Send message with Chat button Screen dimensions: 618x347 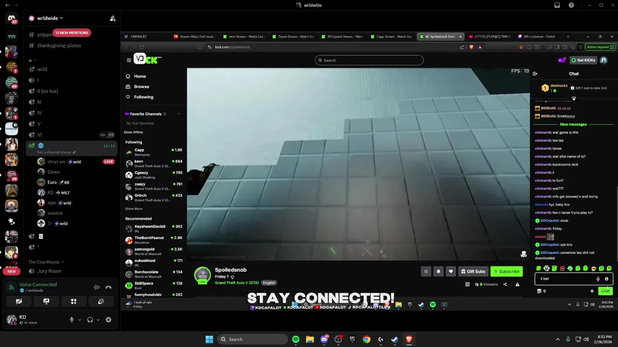(x=605, y=291)
